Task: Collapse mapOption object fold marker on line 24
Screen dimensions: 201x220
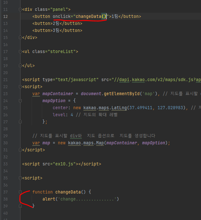Action: (x=20, y=101)
